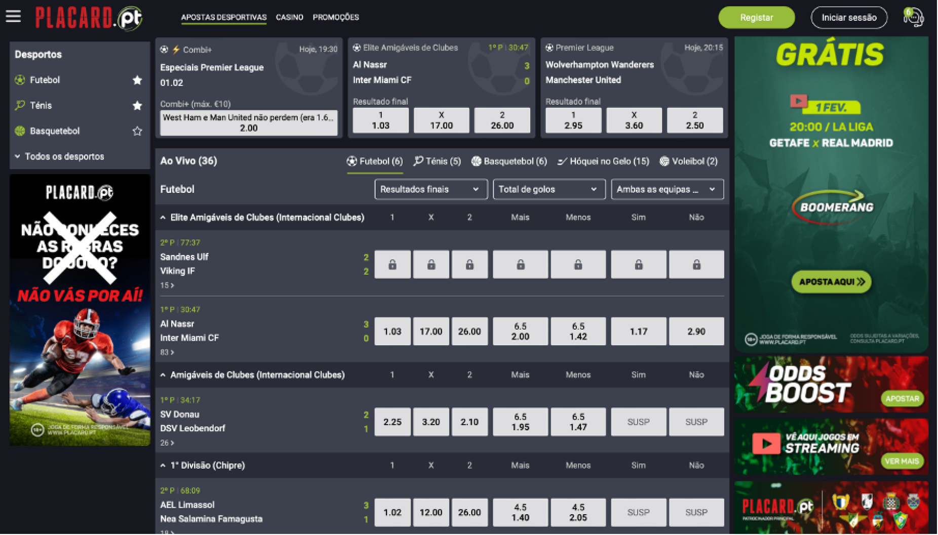The height and width of the screenshot is (535, 938).
Task: Bet X at 3.60 Wolverhampton vs Manchester United
Action: point(635,120)
